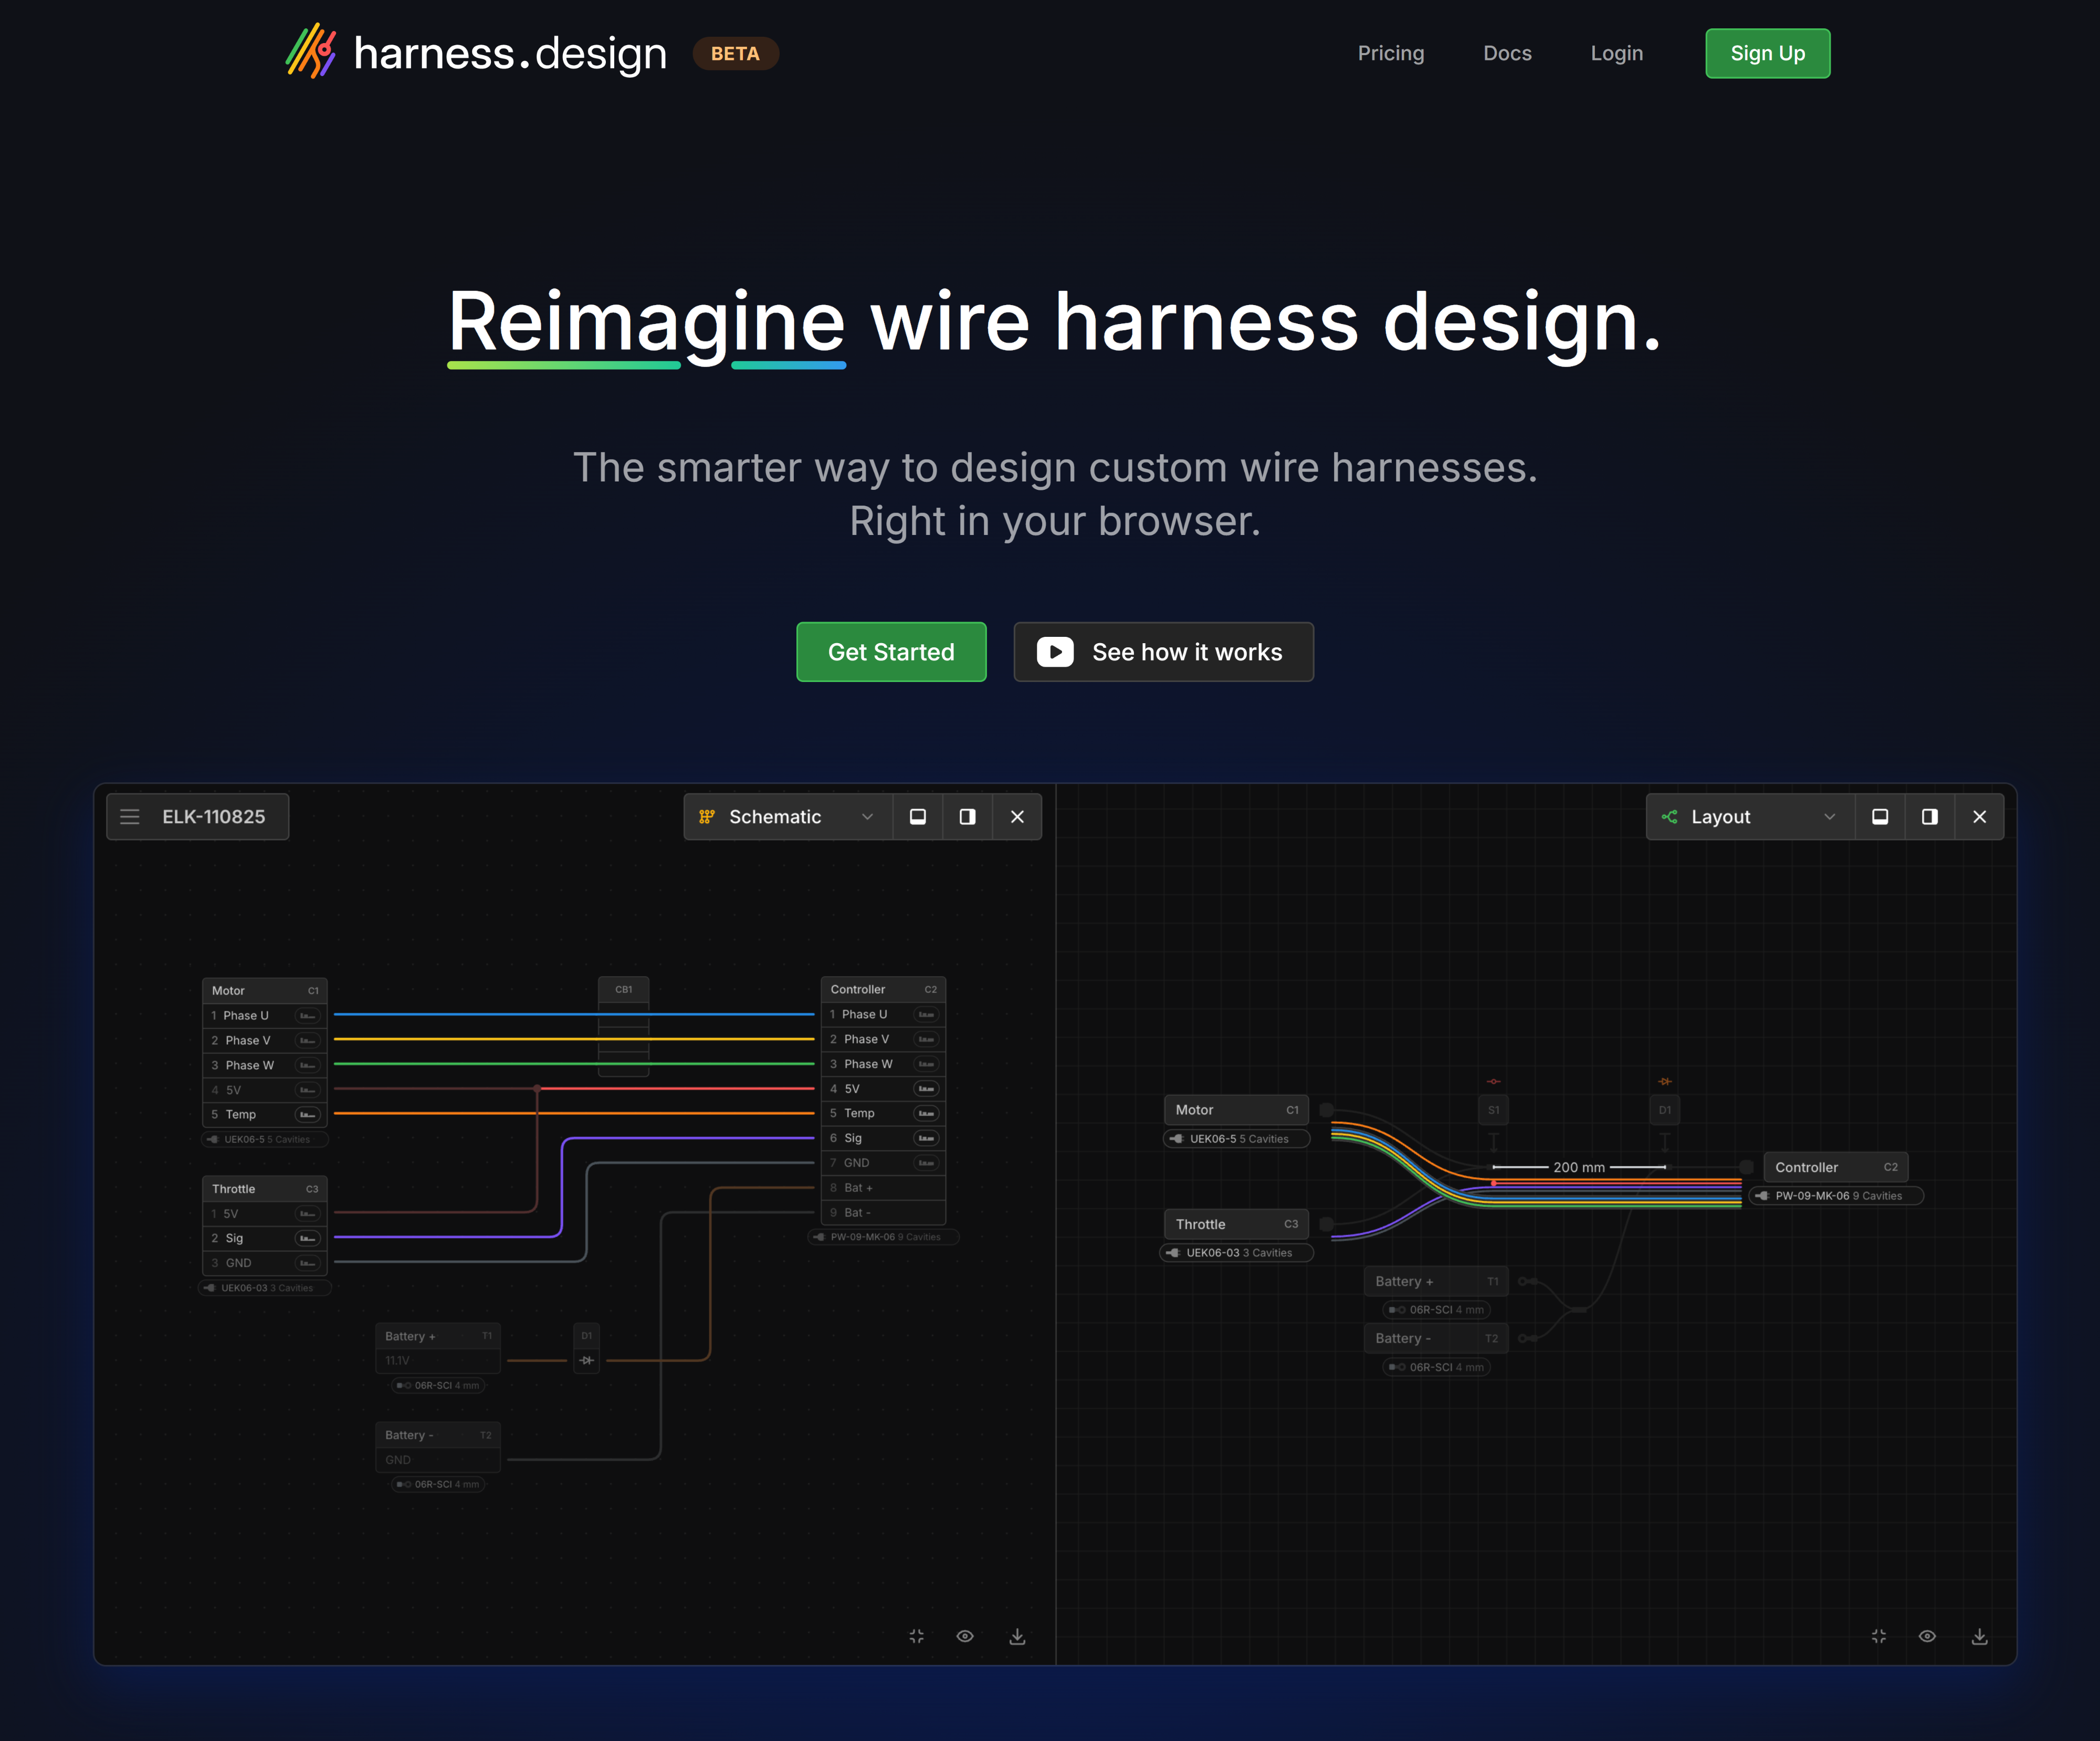The height and width of the screenshot is (1741, 2100).
Task: Download the Schematic view via download icon
Action: coord(1017,1636)
